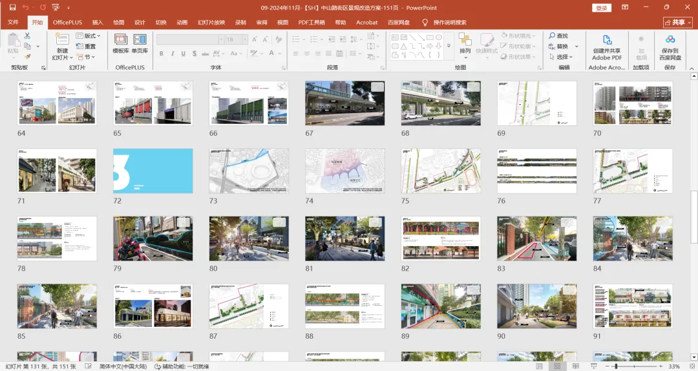Switch to the Acrobat tab

tap(366, 22)
